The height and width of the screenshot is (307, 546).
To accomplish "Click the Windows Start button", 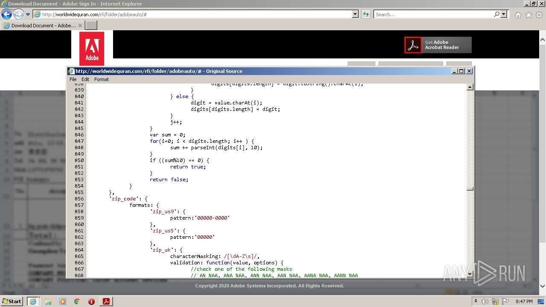I will point(12,301).
